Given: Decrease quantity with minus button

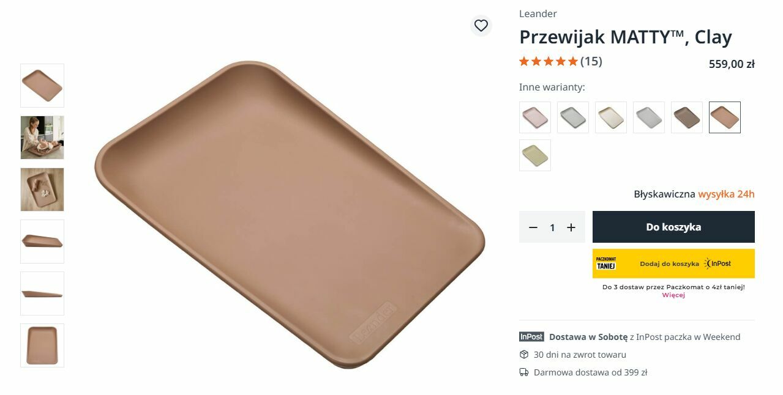Looking at the screenshot, I should pos(533,227).
